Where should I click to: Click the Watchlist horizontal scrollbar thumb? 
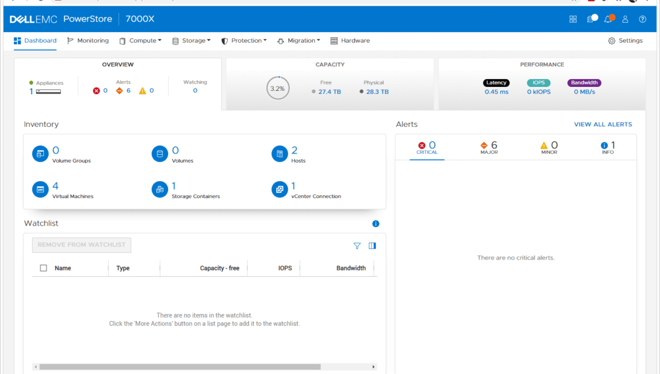(x=180, y=367)
